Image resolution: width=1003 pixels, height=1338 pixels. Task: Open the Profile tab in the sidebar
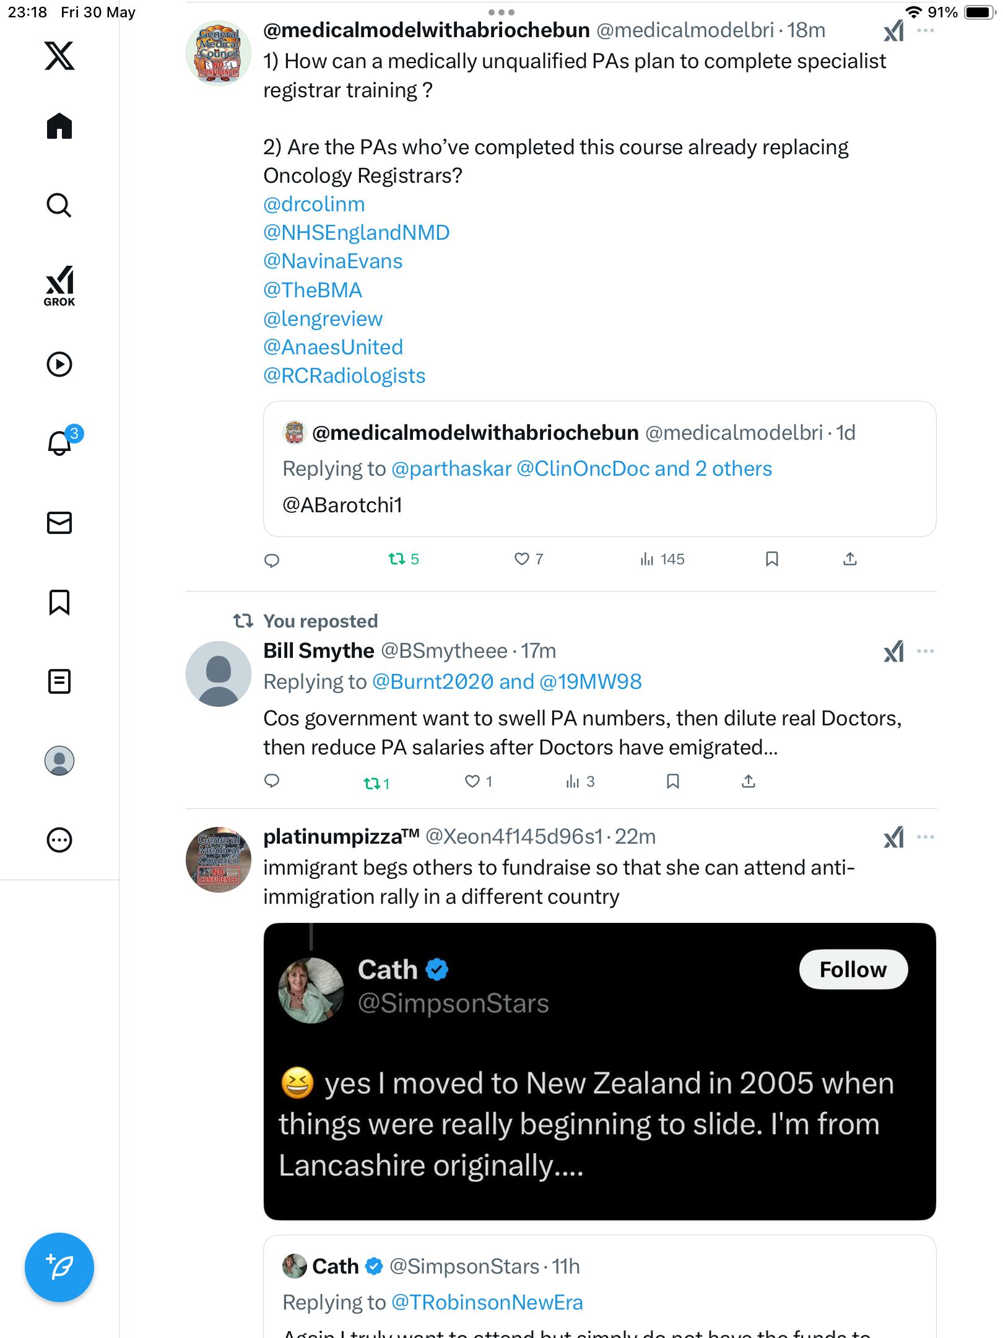pos(59,761)
